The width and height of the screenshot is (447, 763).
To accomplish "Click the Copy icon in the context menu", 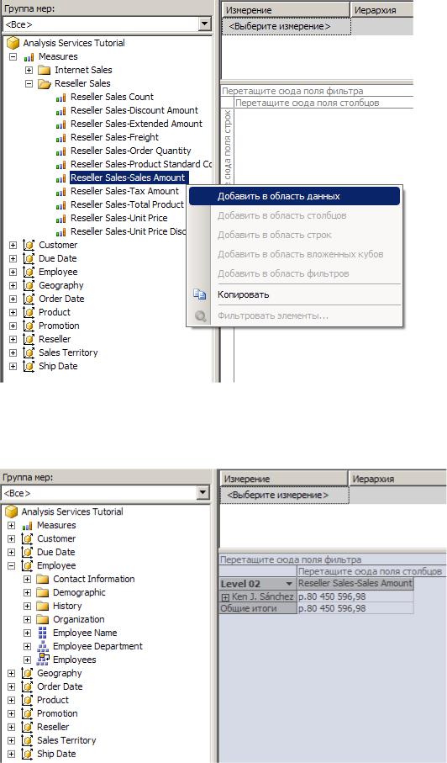I will point(200,294).
